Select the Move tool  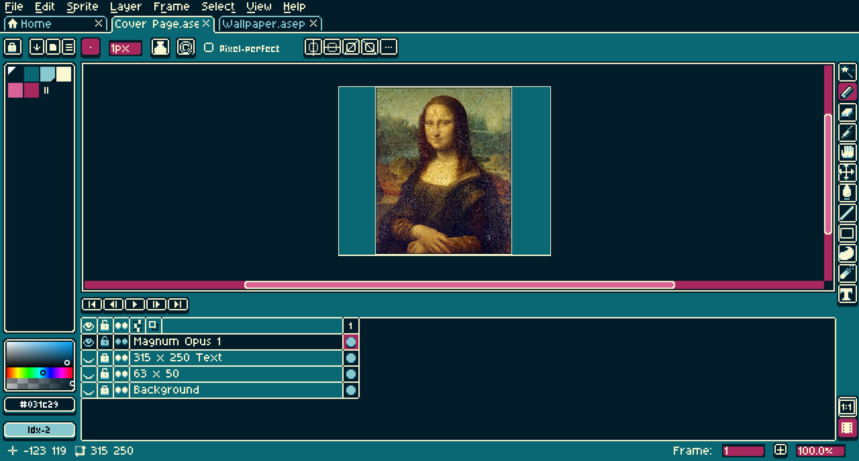[847, 173]
